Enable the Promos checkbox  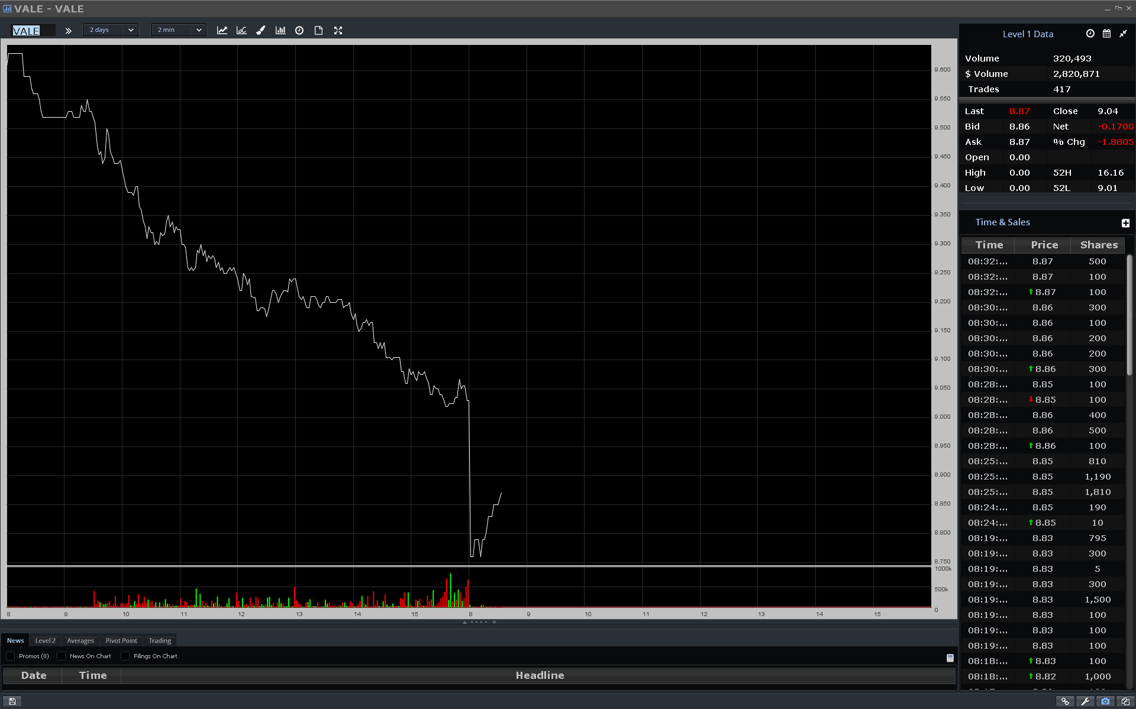tap(11, 656)
